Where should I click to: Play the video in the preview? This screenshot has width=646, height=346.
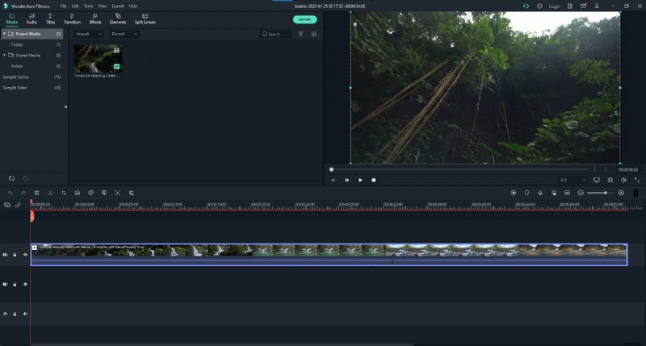point(360,180)
